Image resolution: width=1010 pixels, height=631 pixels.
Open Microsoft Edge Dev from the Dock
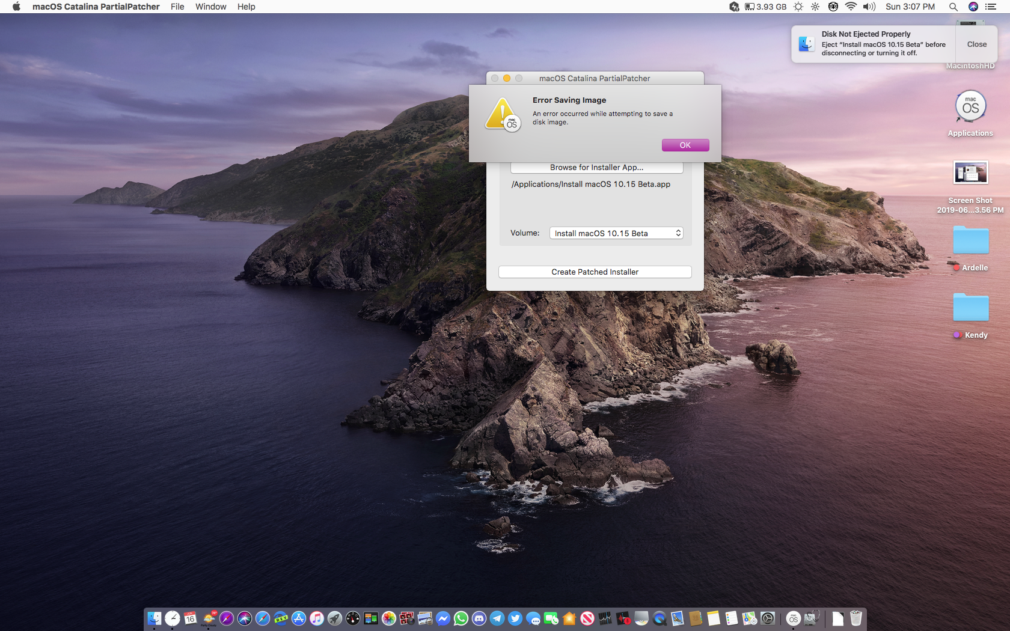pos(281,618)
